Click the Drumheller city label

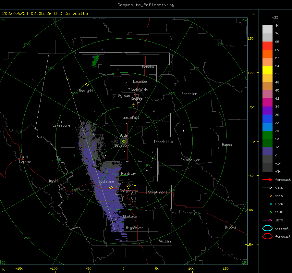pos(190,160)
